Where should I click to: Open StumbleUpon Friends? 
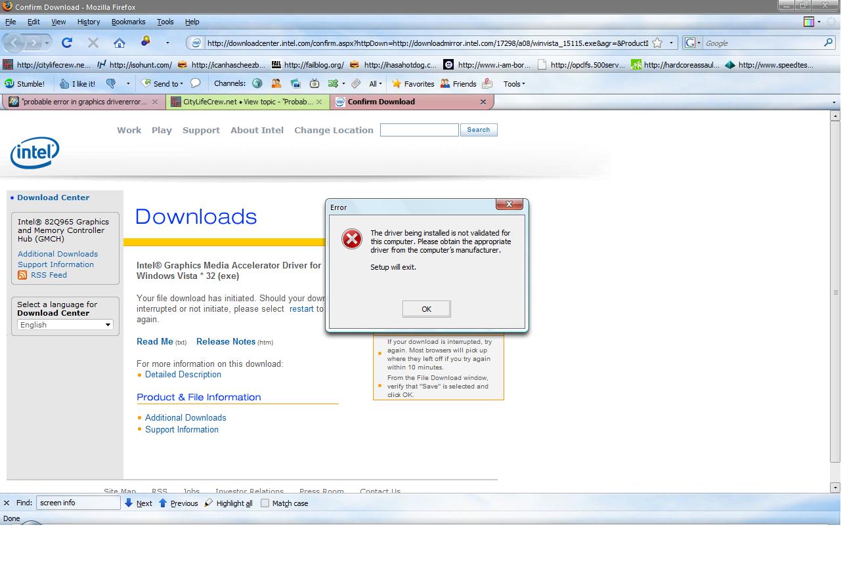point(458,84)
